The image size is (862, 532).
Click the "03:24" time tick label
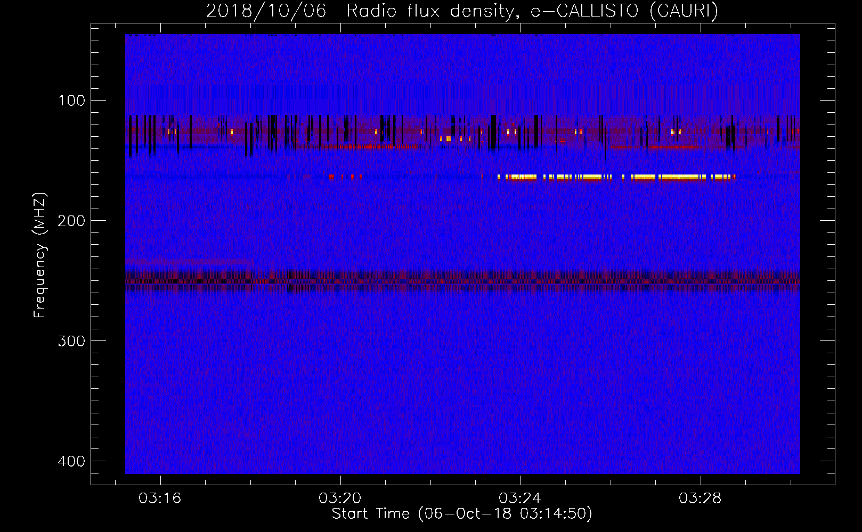[x=520, y=498]
